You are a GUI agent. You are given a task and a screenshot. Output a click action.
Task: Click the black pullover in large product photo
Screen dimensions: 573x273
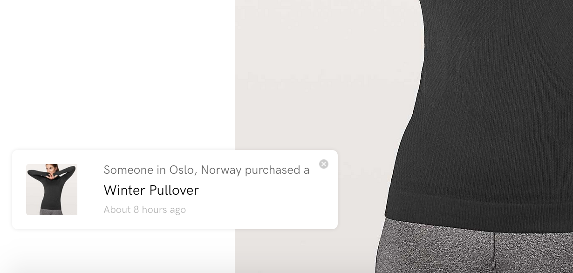pos(480,107)
